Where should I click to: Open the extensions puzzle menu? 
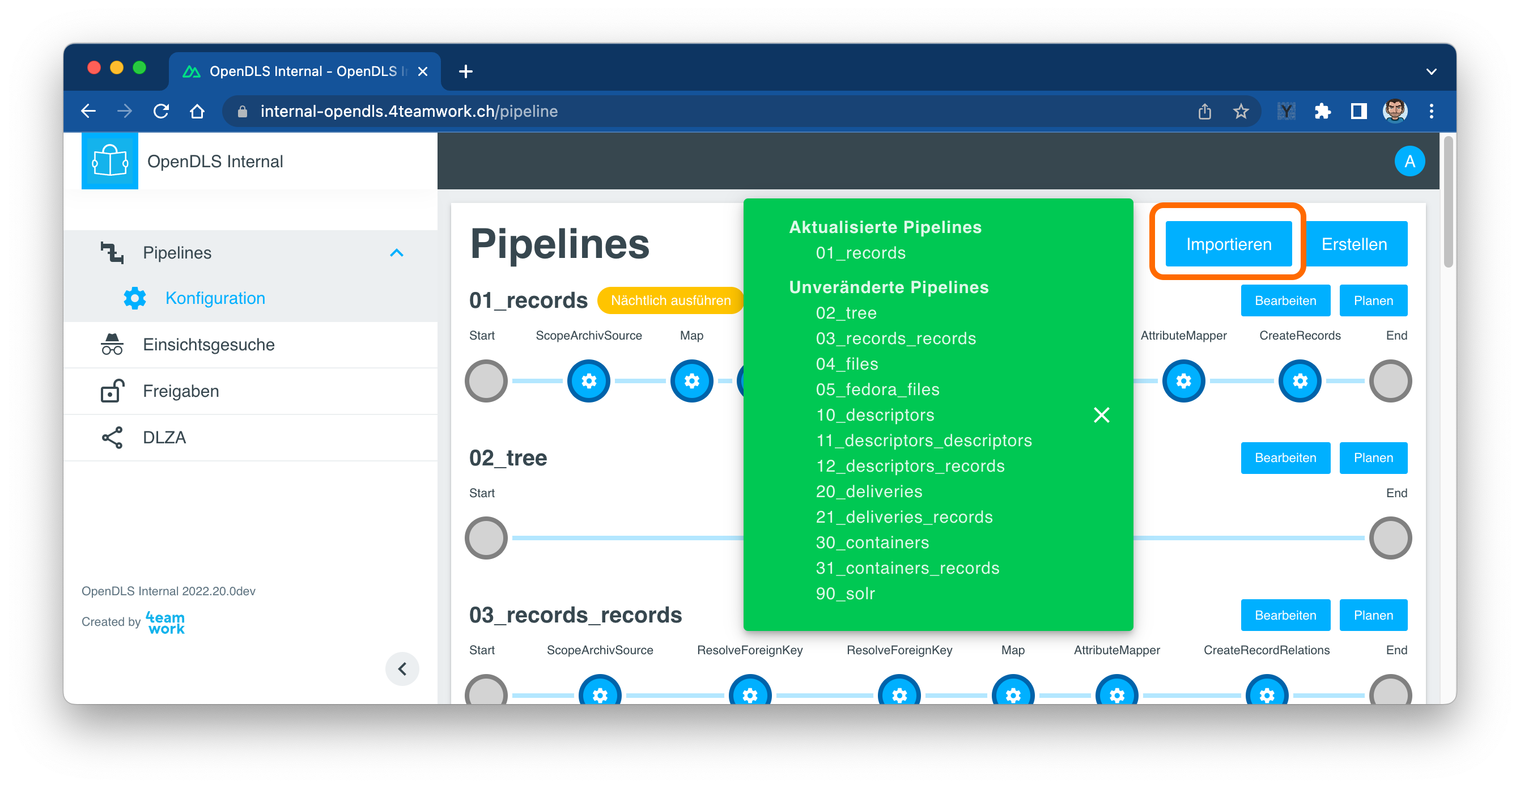[1322, 111]
